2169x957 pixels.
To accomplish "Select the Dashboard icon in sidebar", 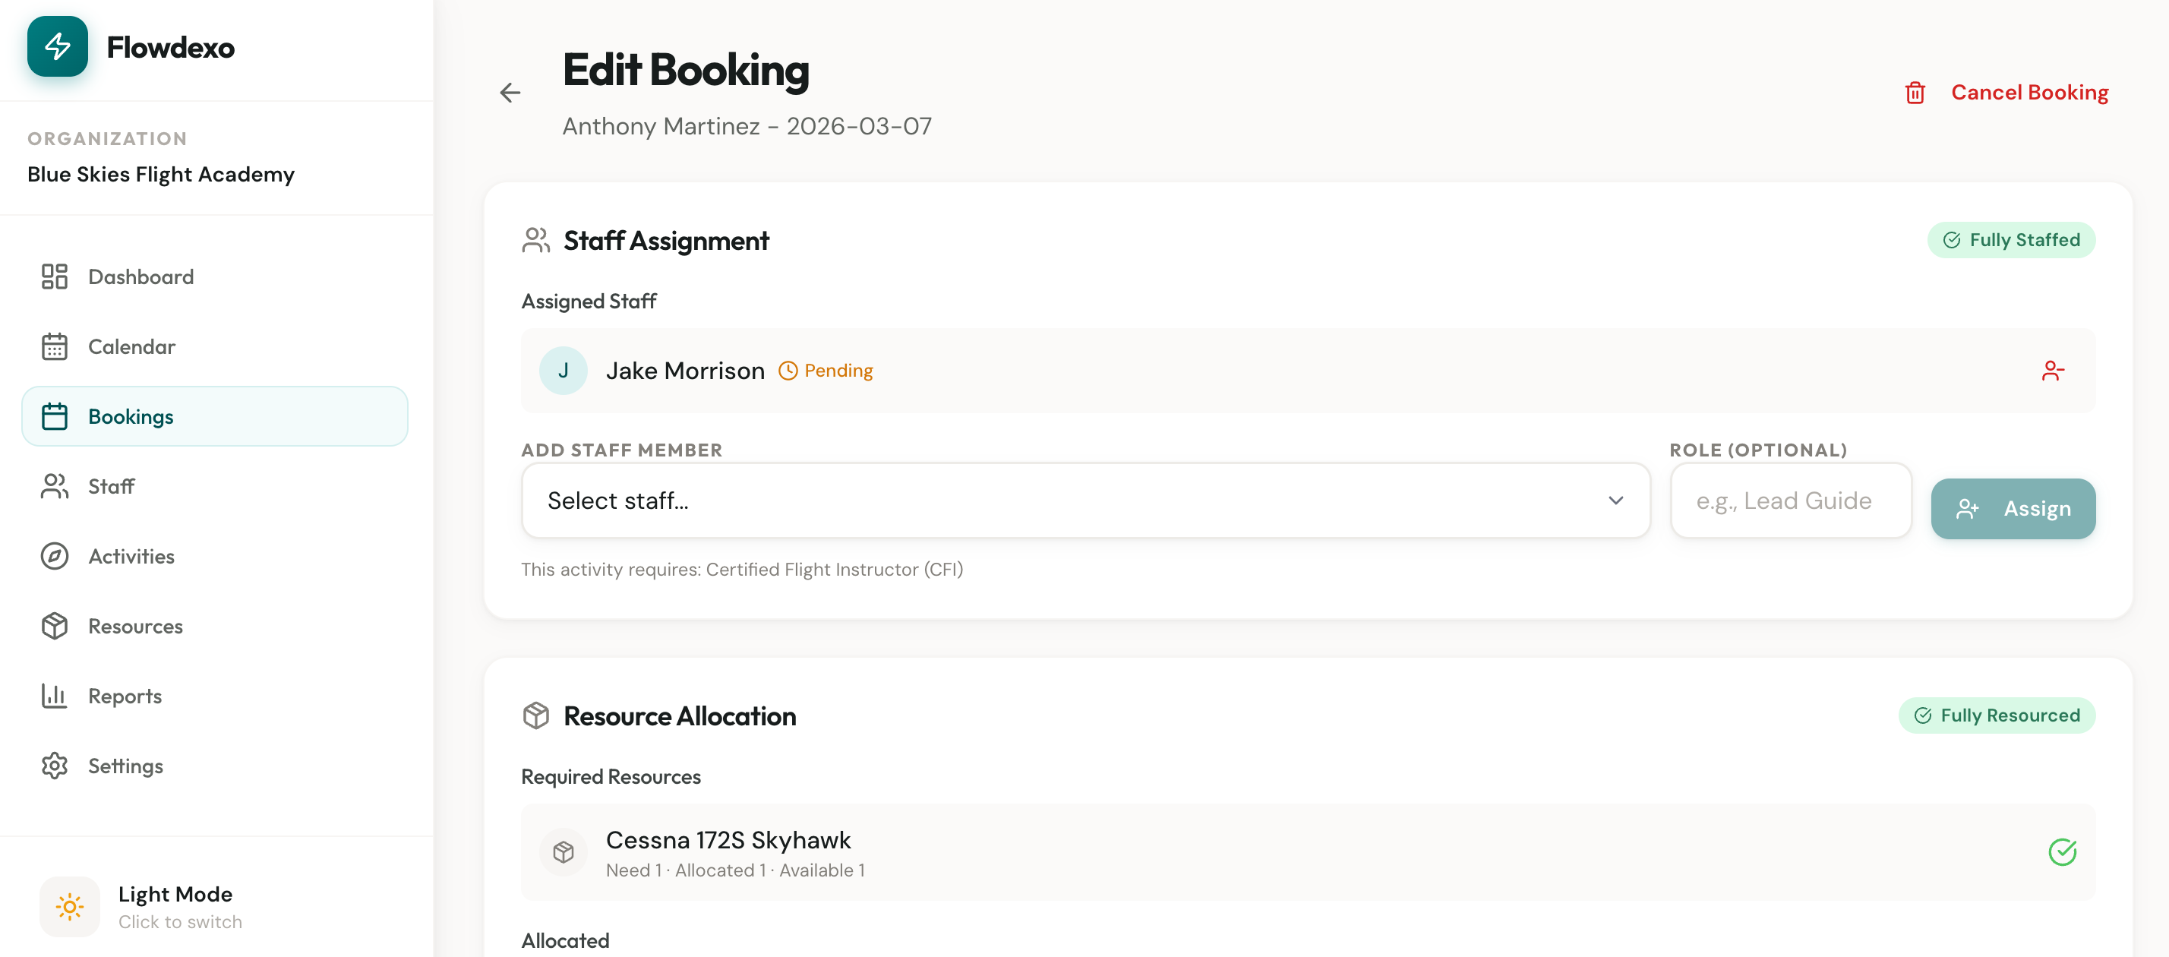I will coord(55,276).
